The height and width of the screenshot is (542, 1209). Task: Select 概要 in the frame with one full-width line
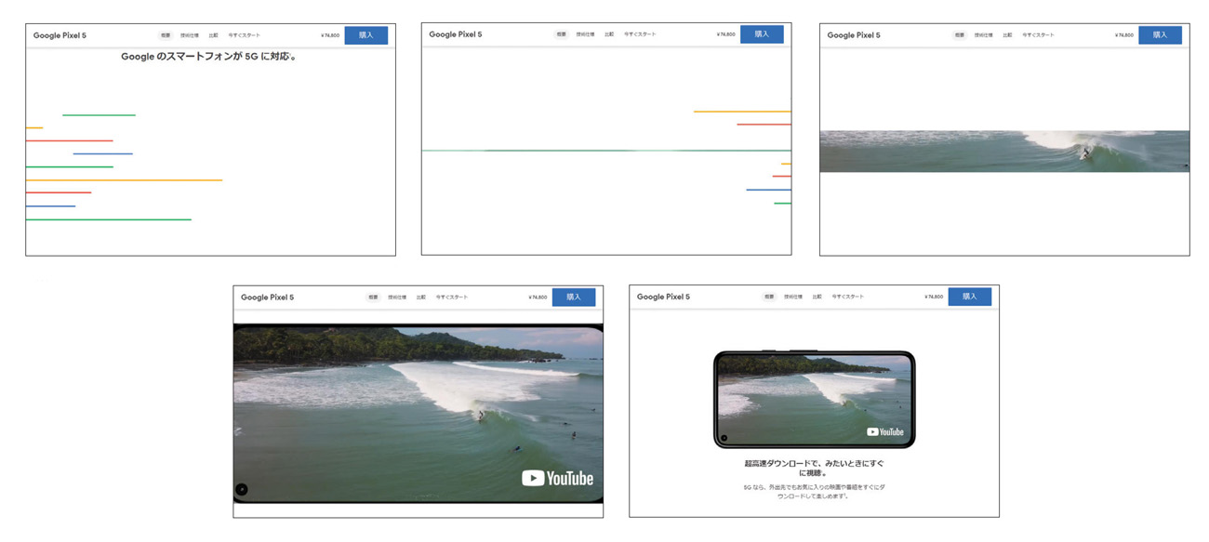(x=562, y=34)
